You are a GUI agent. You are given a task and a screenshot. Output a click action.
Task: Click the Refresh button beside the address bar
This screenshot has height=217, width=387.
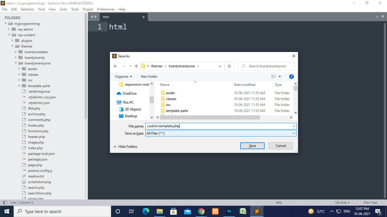(x=229, y=66)
